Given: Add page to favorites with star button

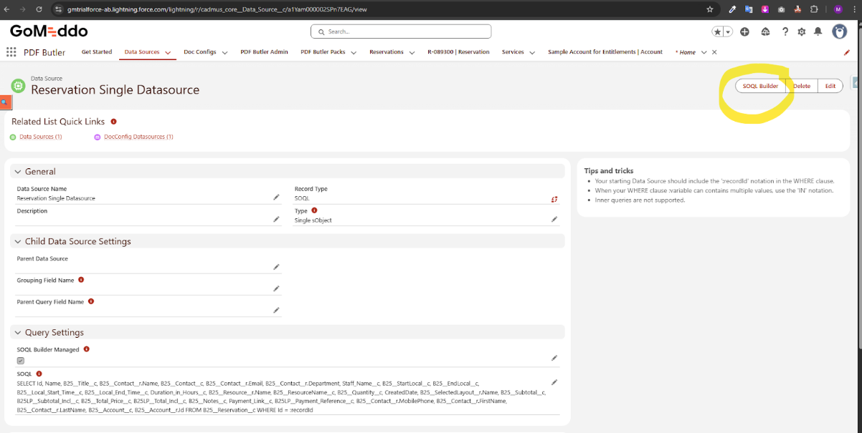Looking at the screenshot, I should [717, 31].
